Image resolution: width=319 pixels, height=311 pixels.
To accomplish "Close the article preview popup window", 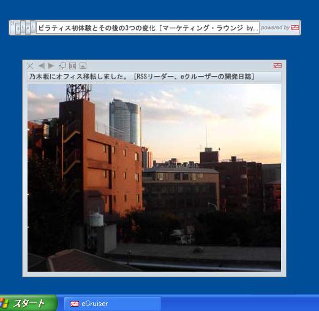I will (30, 66).
